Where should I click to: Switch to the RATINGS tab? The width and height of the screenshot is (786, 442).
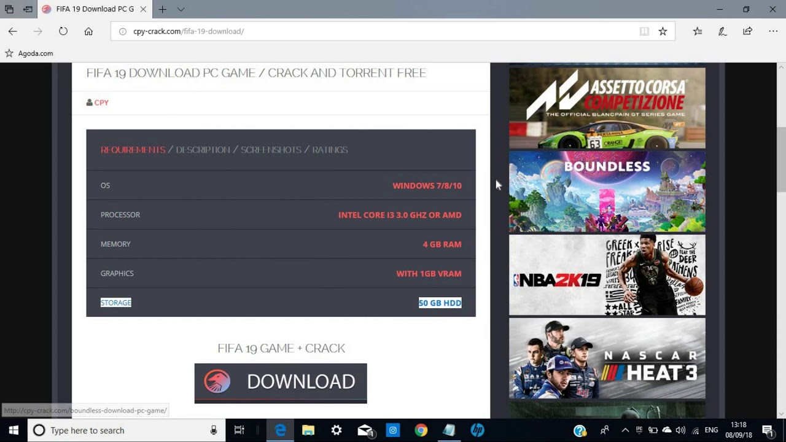[330, 150]
